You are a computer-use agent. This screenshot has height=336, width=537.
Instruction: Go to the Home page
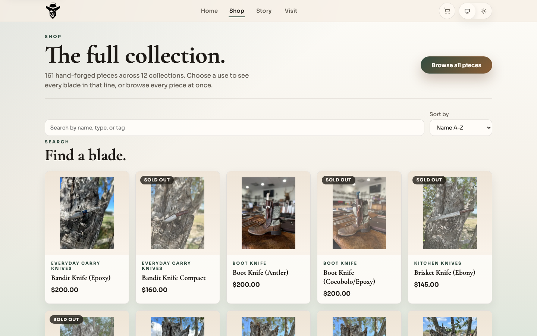click(x=209, y=11)
